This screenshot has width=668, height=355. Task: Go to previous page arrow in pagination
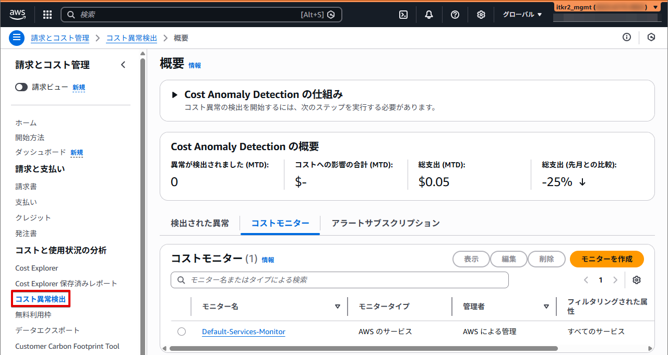pyautogui.click(x=586, y=280)
